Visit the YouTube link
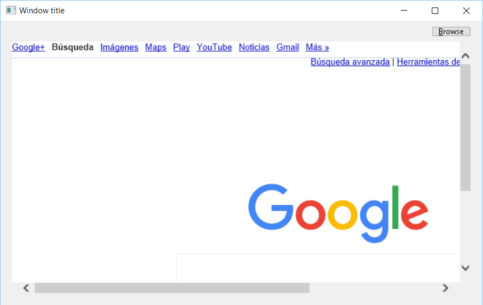The width and height of the screenshot is (483, 305). click(214, 47)
